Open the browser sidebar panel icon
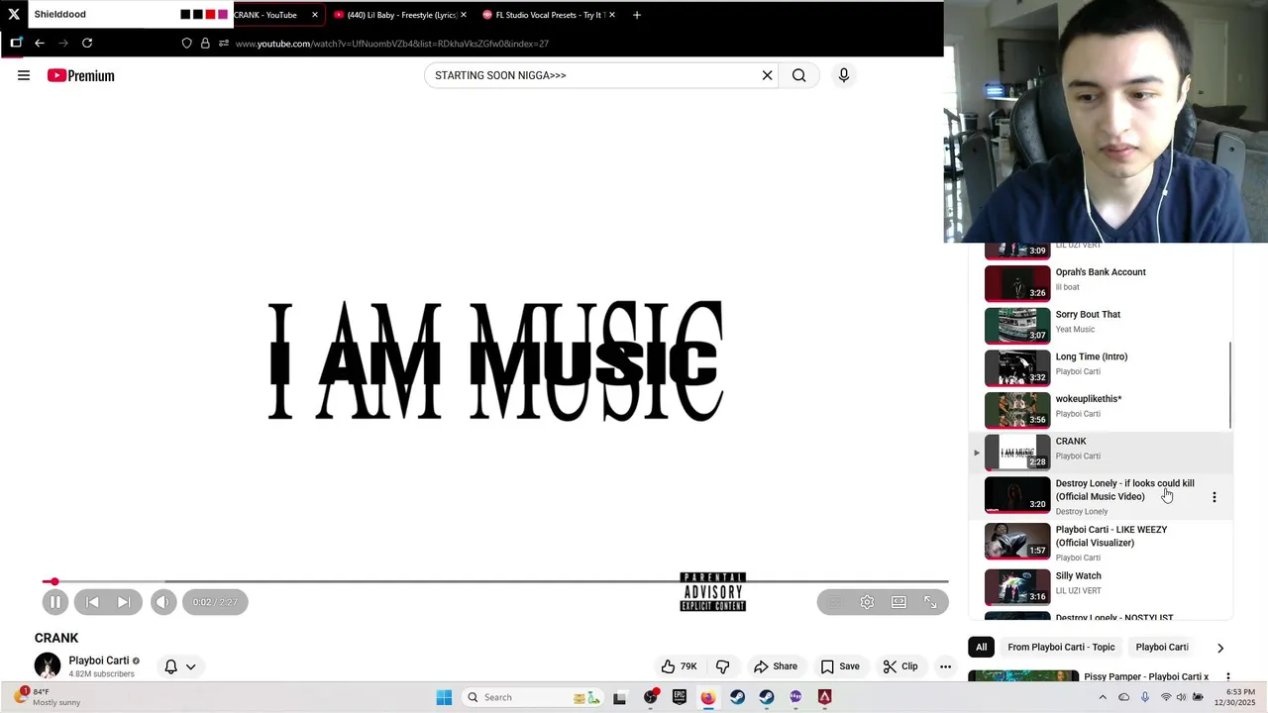 [x=16, y=44]
